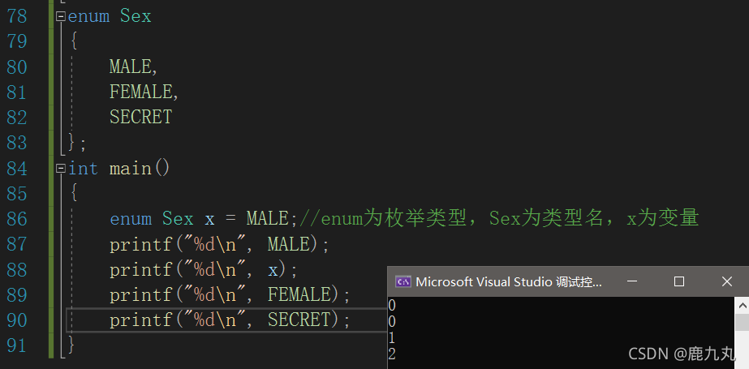
Task: Click the console output value 2
Action: [392, 355]
